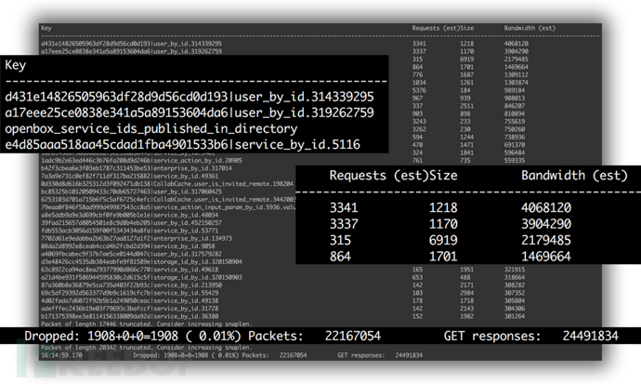641x384 pixels.
Task: Click the row ending service_by_id.9058
Action: pyautogui.click(x=128, y=246)
